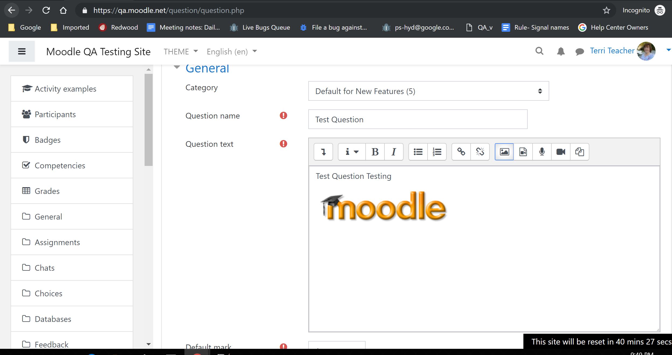672x355 pixels.
Task: Collapse the General section triangle
Action: (x=177, y=67)
